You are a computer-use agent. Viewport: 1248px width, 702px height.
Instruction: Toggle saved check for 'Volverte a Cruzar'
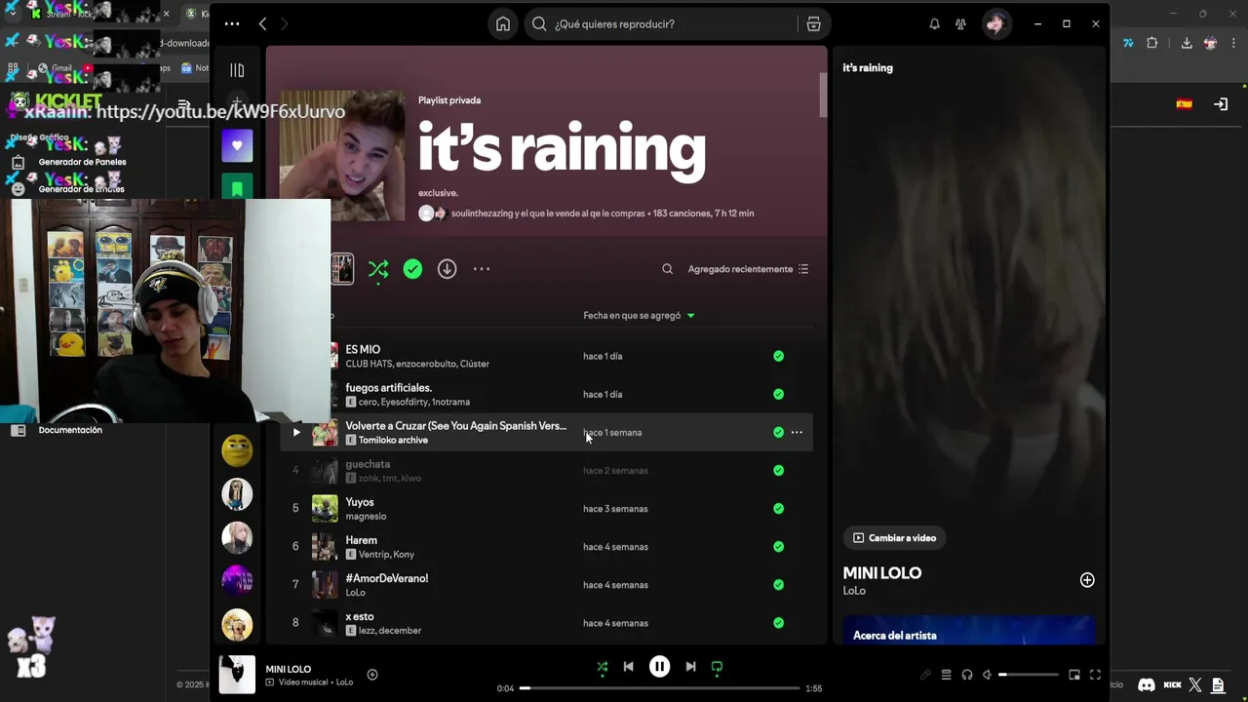tap(778, 432)
